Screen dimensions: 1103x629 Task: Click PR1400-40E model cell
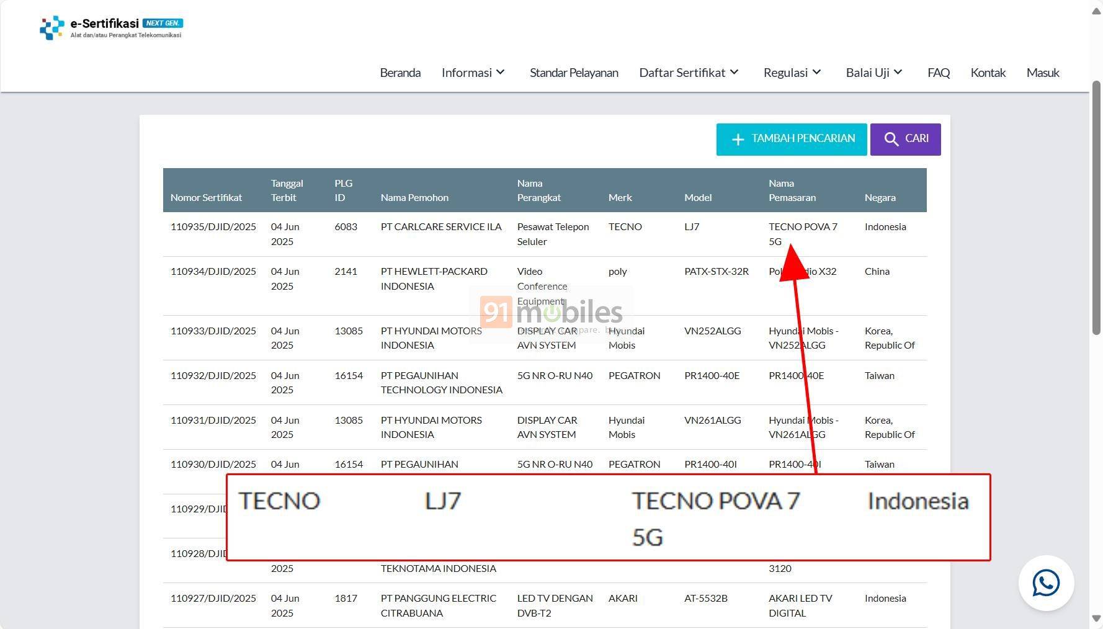pos(712,375)
